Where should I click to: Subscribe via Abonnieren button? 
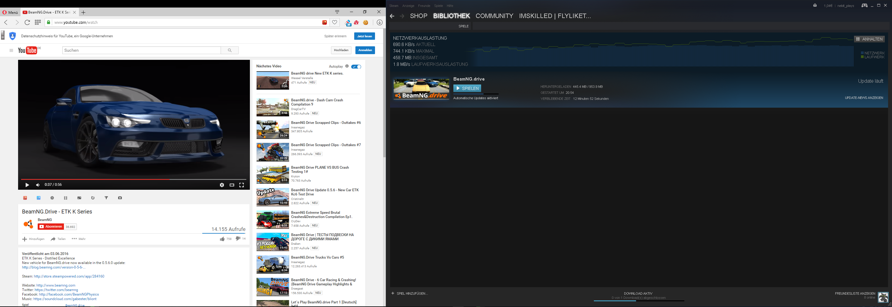(x=51, y=226)
